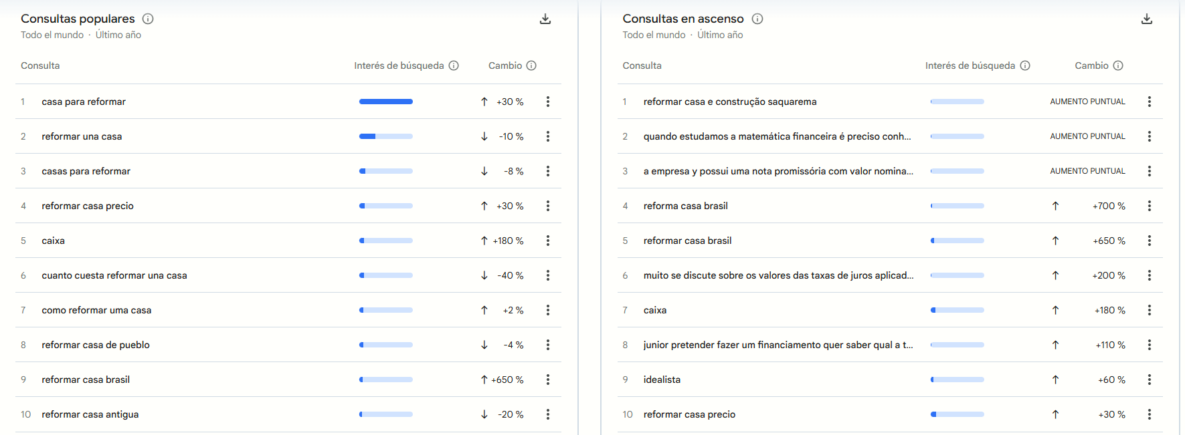
Task: Open options for rising reformar casa brasil row
Action: click(1150, 241)
